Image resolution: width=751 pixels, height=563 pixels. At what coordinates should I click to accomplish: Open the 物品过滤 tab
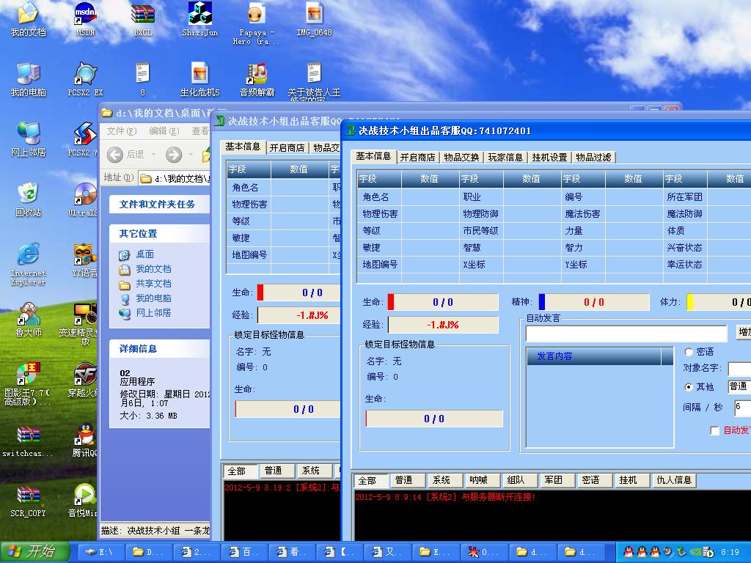[x=593, y=158]
